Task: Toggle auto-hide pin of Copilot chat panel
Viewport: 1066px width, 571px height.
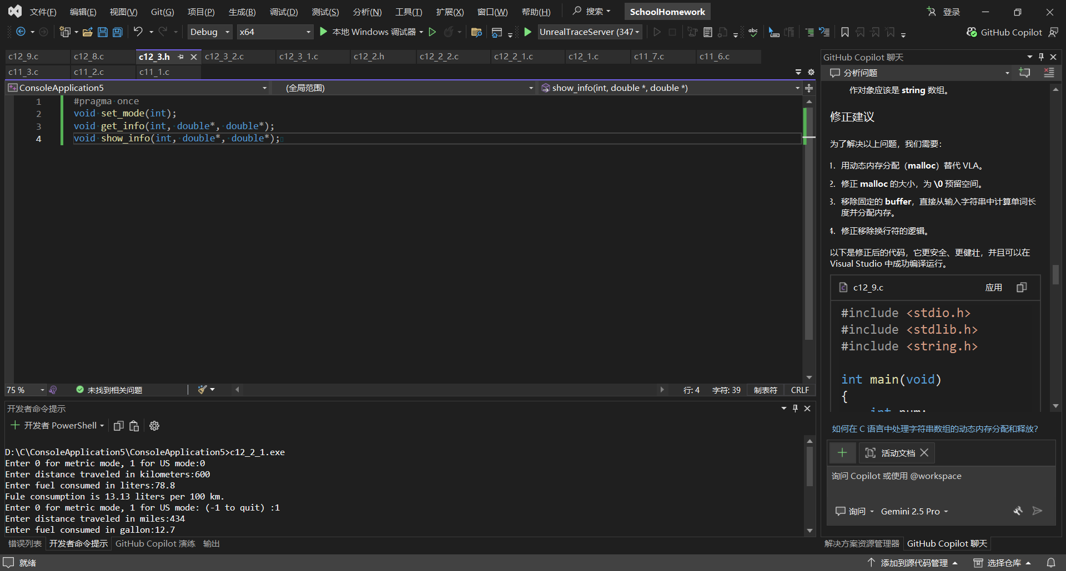Action: pyautogui.click(x=1041, y=57)
